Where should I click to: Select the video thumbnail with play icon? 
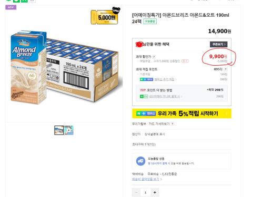point(69,130)
